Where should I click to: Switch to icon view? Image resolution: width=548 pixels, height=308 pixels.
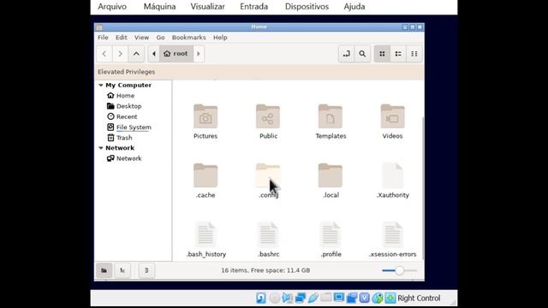click(x=382, y=54)
